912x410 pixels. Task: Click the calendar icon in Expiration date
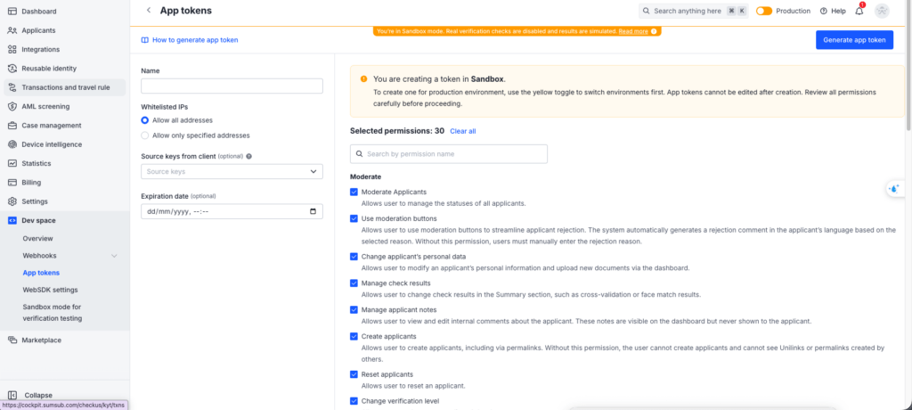coord(313,211)
